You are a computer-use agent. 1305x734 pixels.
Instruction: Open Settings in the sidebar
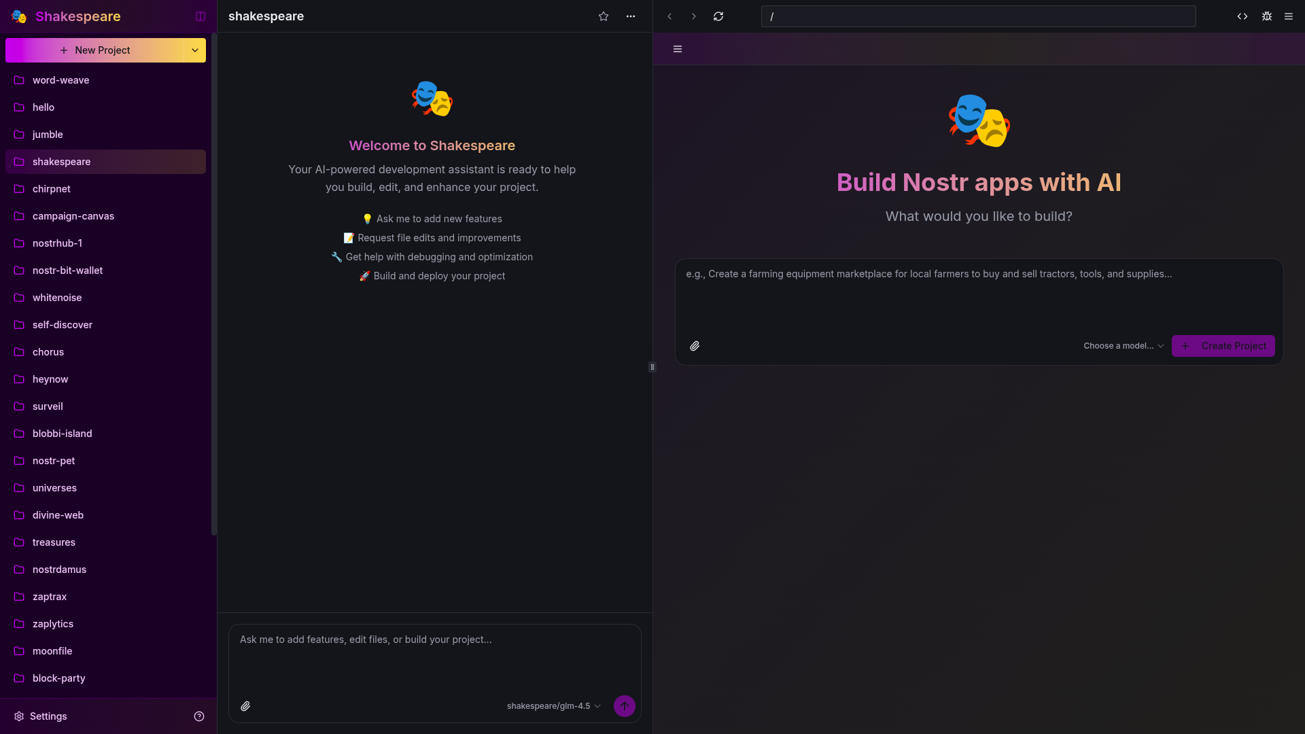[41, 716]
